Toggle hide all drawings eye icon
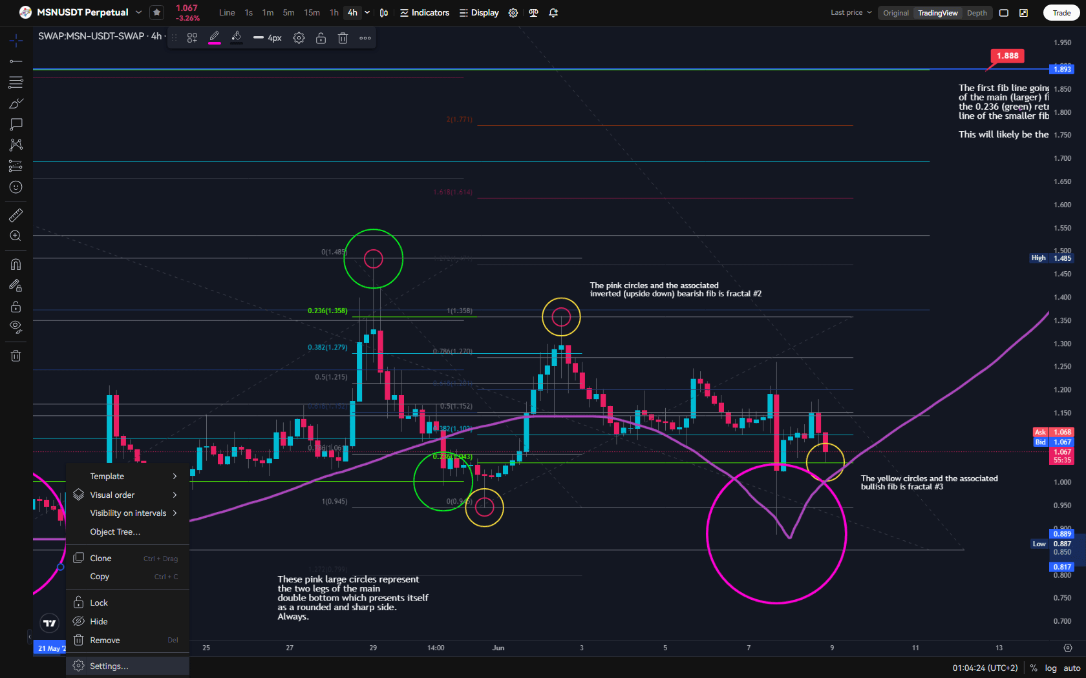Screen dimensions: 1086x678 click(16, 327)
